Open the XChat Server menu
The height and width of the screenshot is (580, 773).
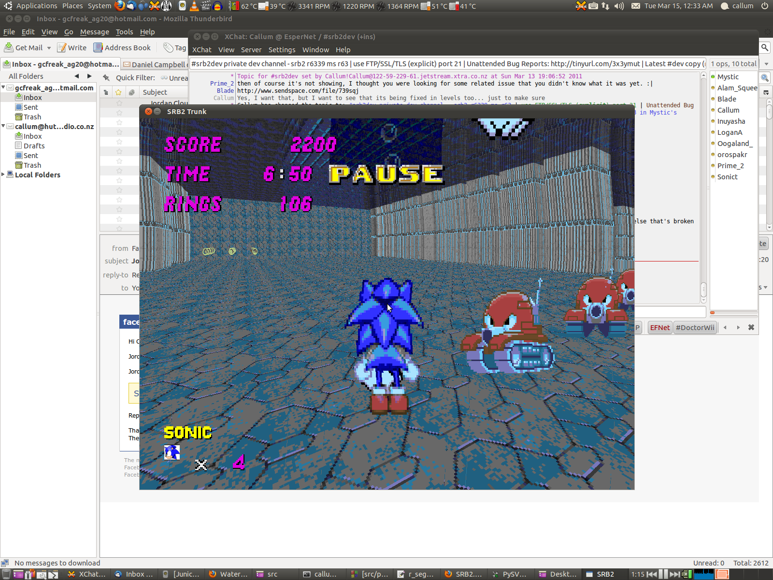click(251, 50)
